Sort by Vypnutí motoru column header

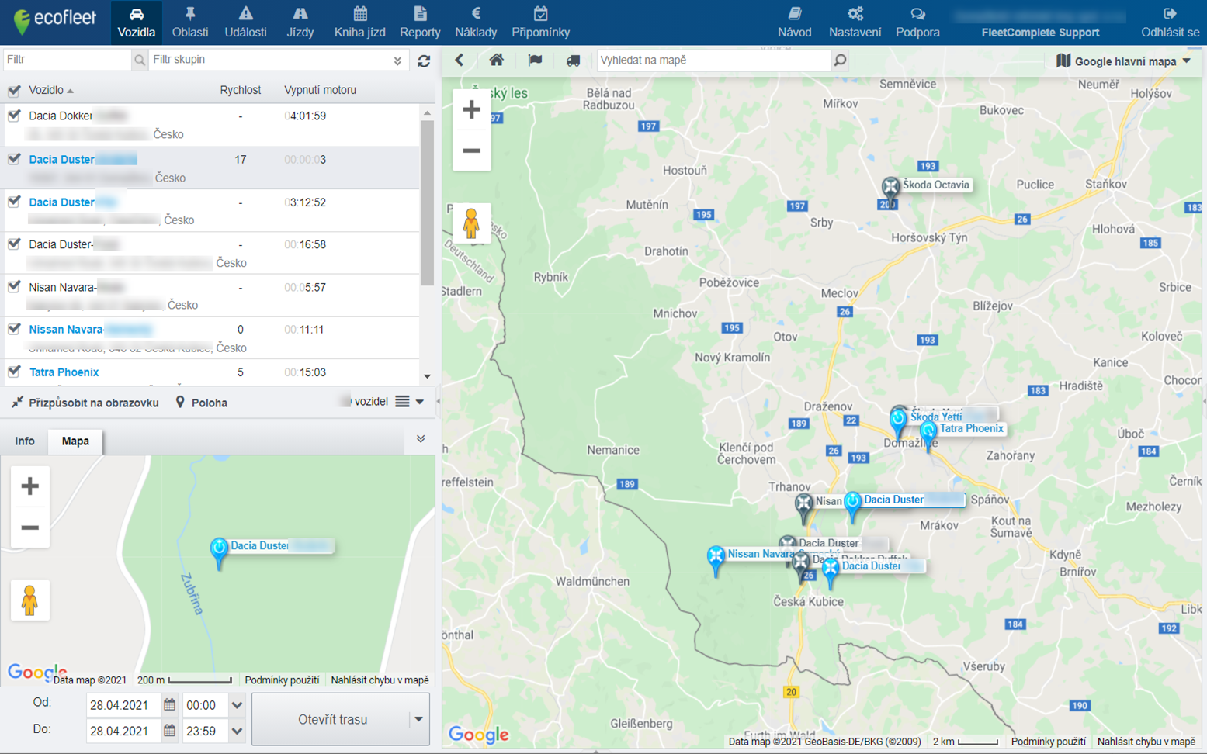[x=320, y=90]
